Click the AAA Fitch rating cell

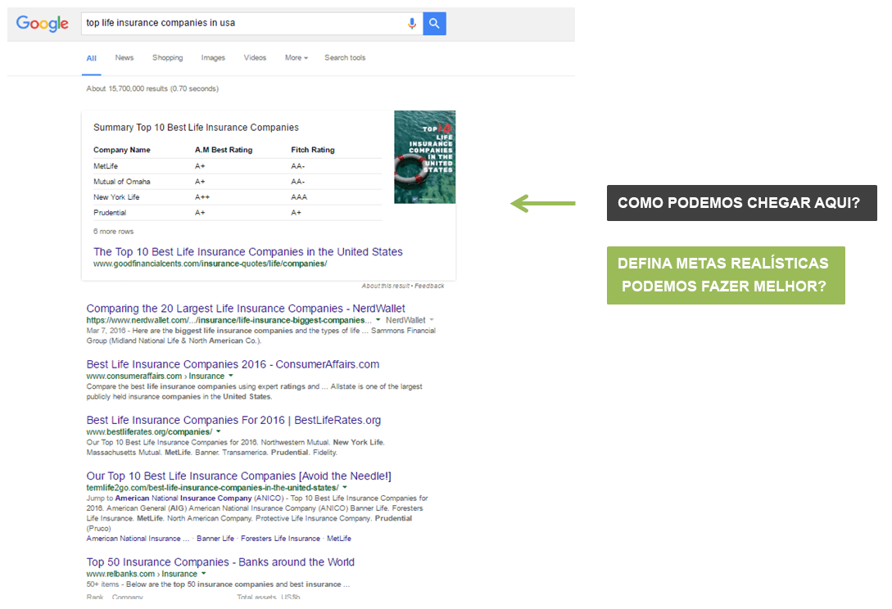299,196
